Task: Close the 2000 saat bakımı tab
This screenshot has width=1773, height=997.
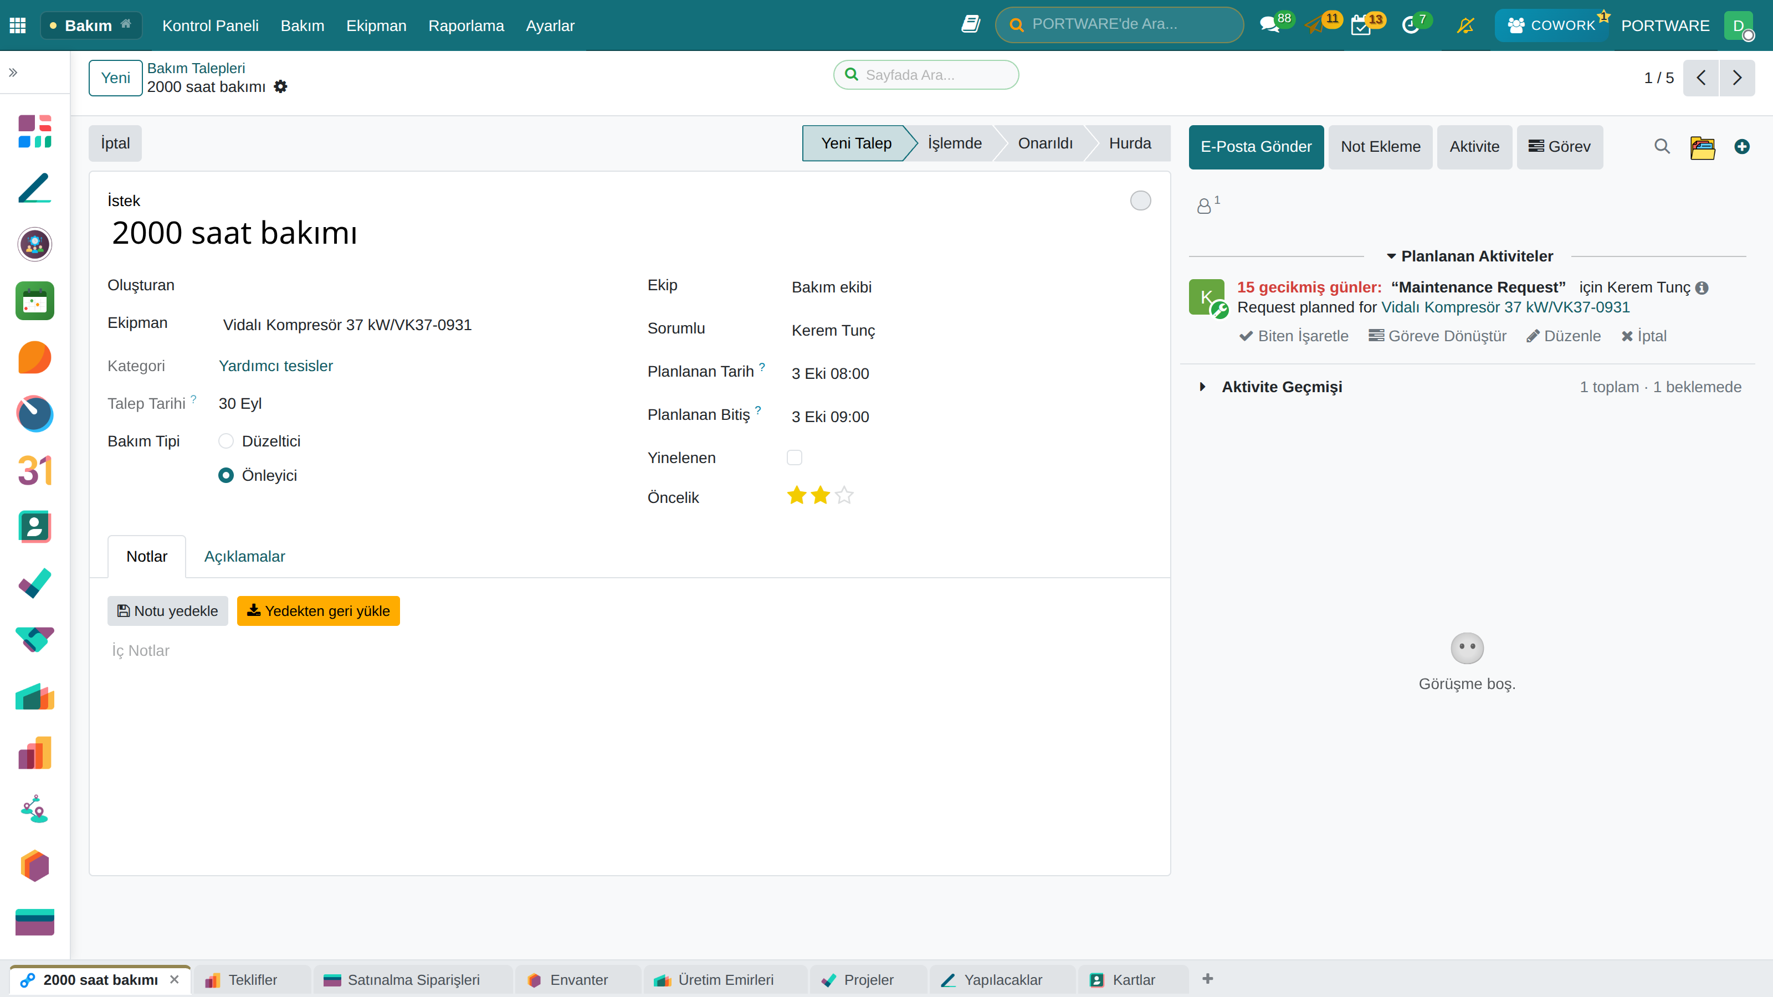Action: click(174, 979)
